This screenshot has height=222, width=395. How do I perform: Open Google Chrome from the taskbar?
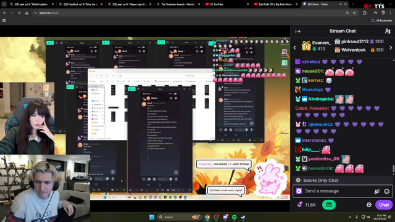[207, 217]
